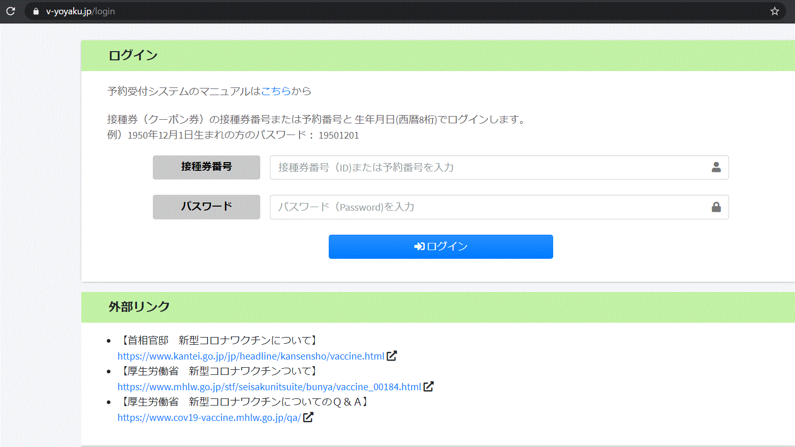This screenshot has height=447, width=795.
Task: Focus the パスワード input field
Action: point(486,207)
